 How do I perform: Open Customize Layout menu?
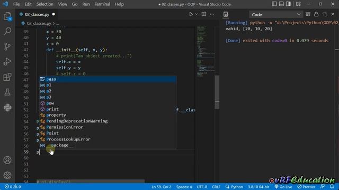[x=298, y=4]
